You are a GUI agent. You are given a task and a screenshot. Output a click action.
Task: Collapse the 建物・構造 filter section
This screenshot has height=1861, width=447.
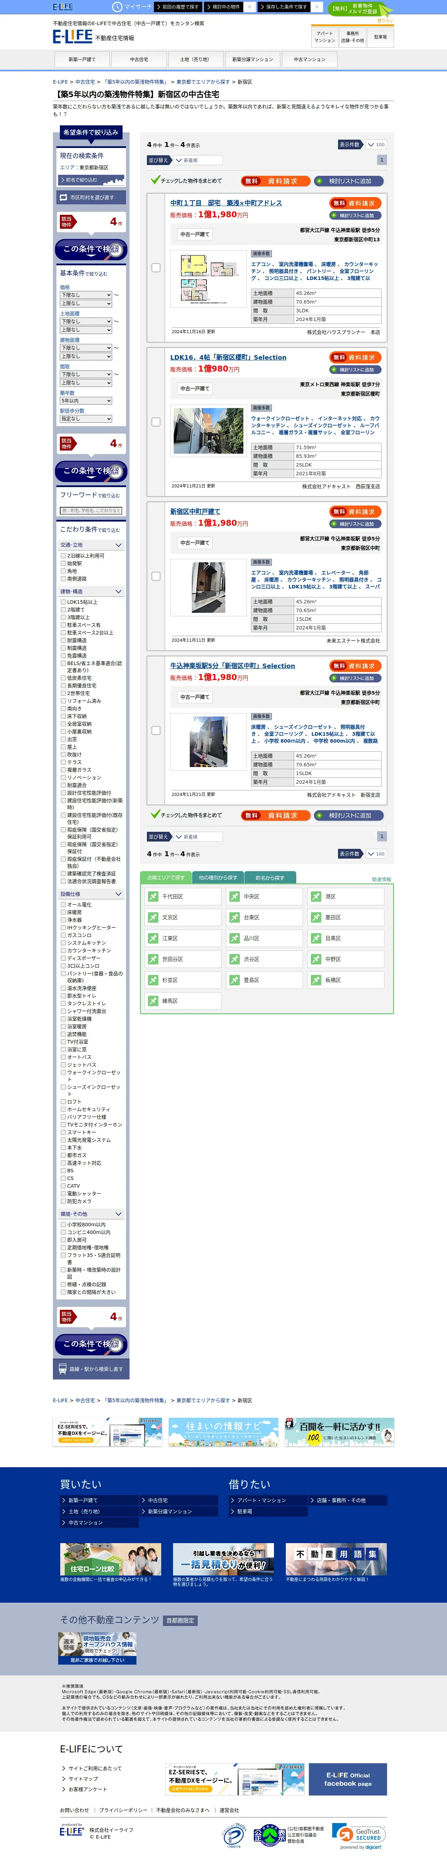point(92,591)
